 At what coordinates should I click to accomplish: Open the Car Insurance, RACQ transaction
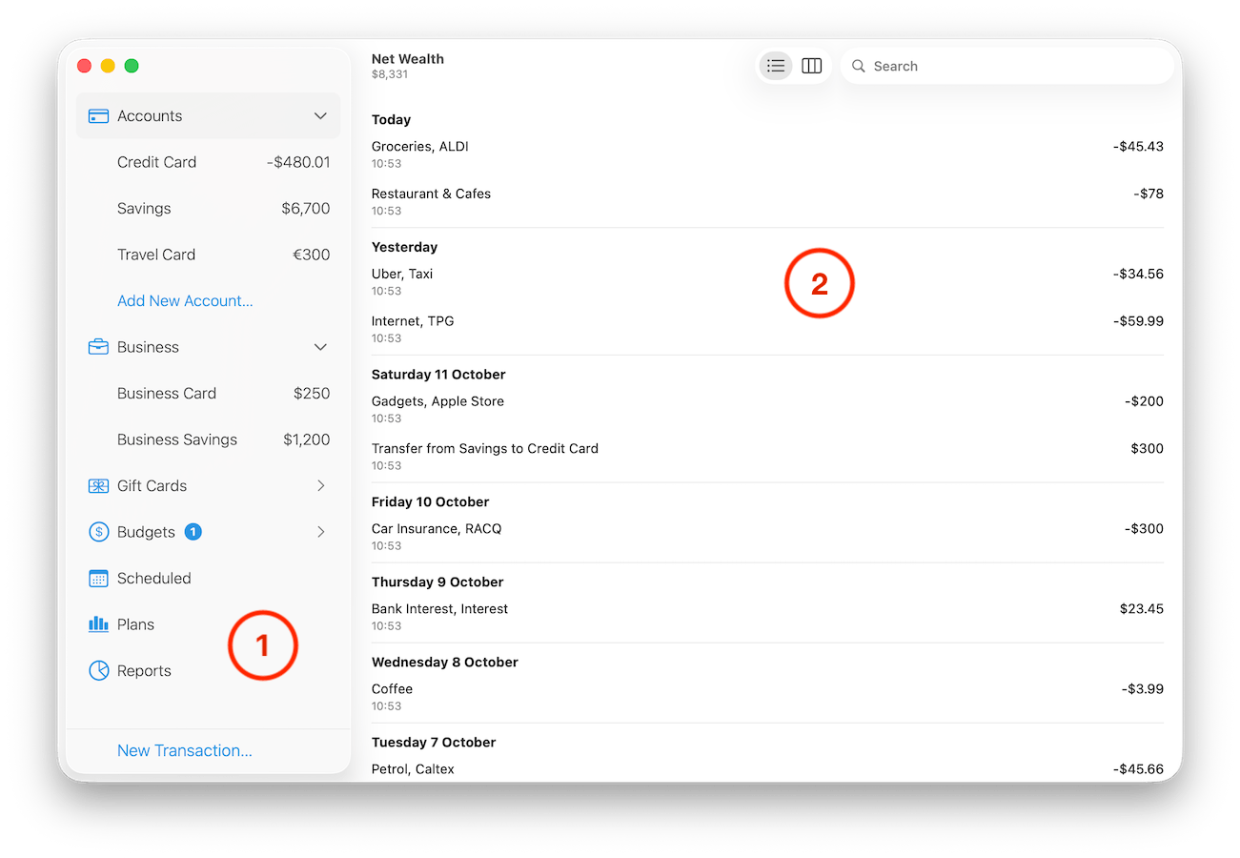point(767,537)
